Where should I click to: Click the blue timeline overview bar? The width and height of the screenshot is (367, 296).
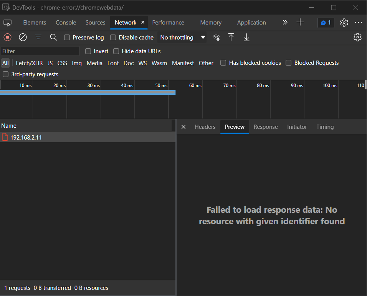pyautogui.click(x=88, y=92)
